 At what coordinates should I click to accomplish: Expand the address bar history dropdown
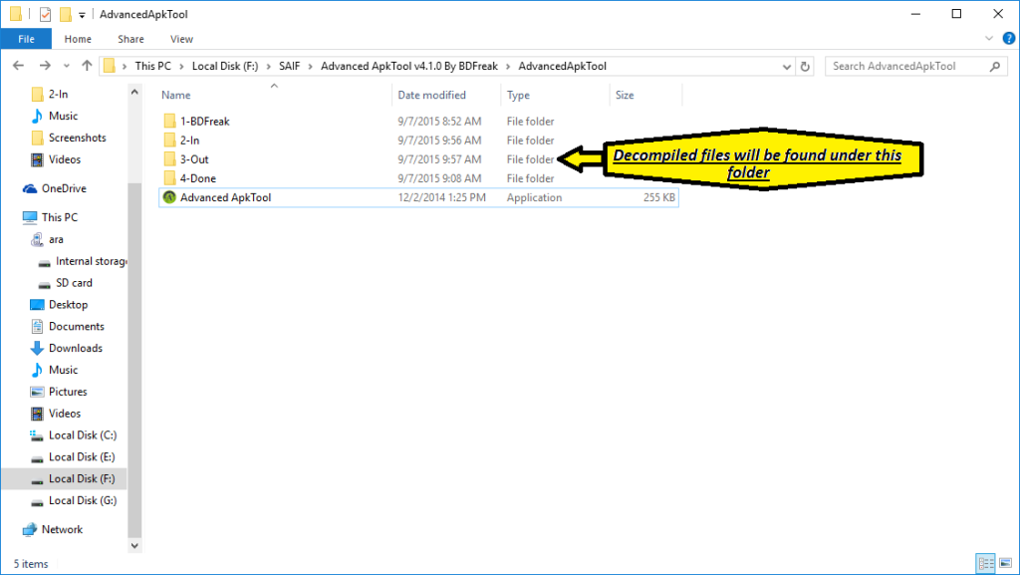(x=787, y=67)
